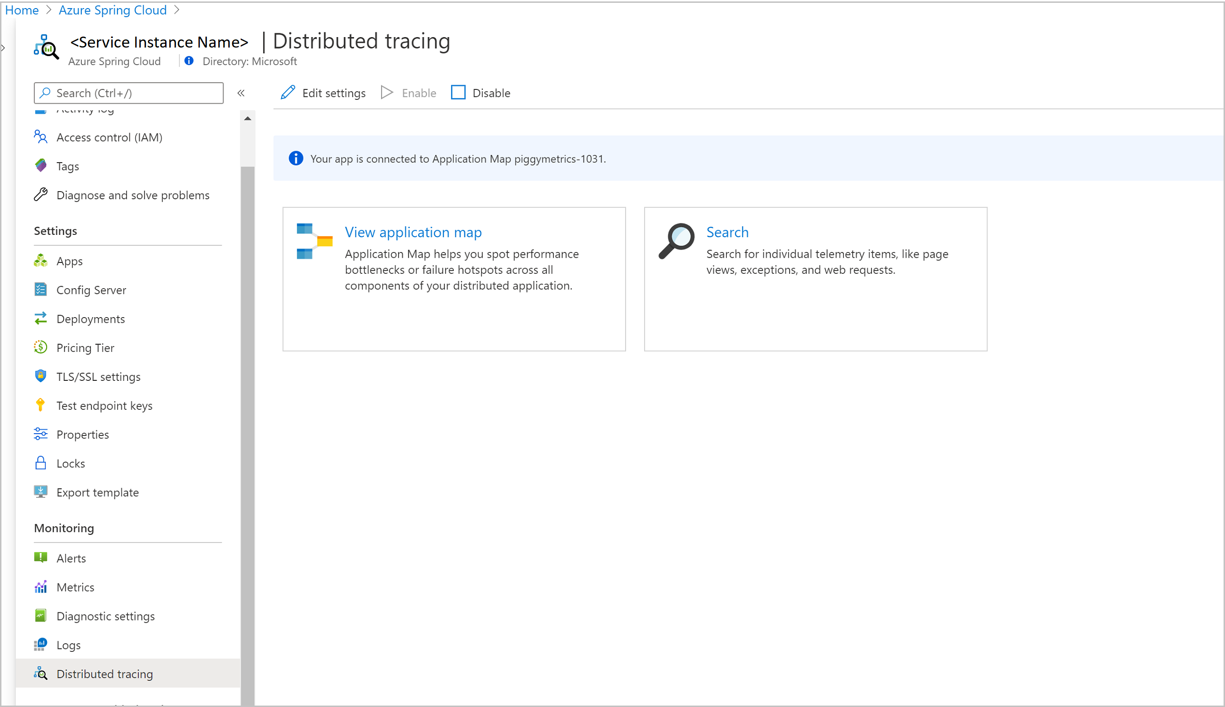Screen dimensions: 1225x707
Task: Click the Locks padlock icon
Action: (x=41, y=463)
